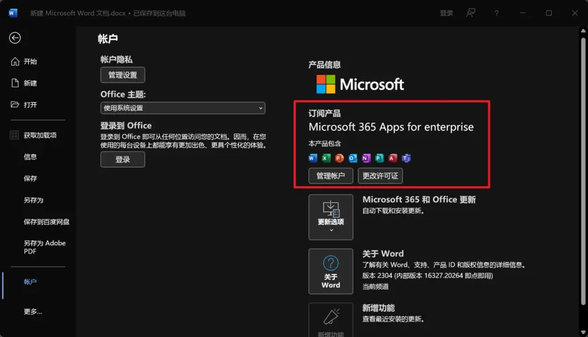
Task: Click the scrollbar down arrow
Action: [x=583, y=332]
